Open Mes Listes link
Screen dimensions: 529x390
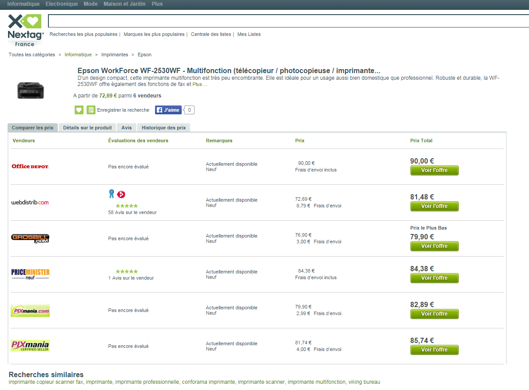click(249, 34)
